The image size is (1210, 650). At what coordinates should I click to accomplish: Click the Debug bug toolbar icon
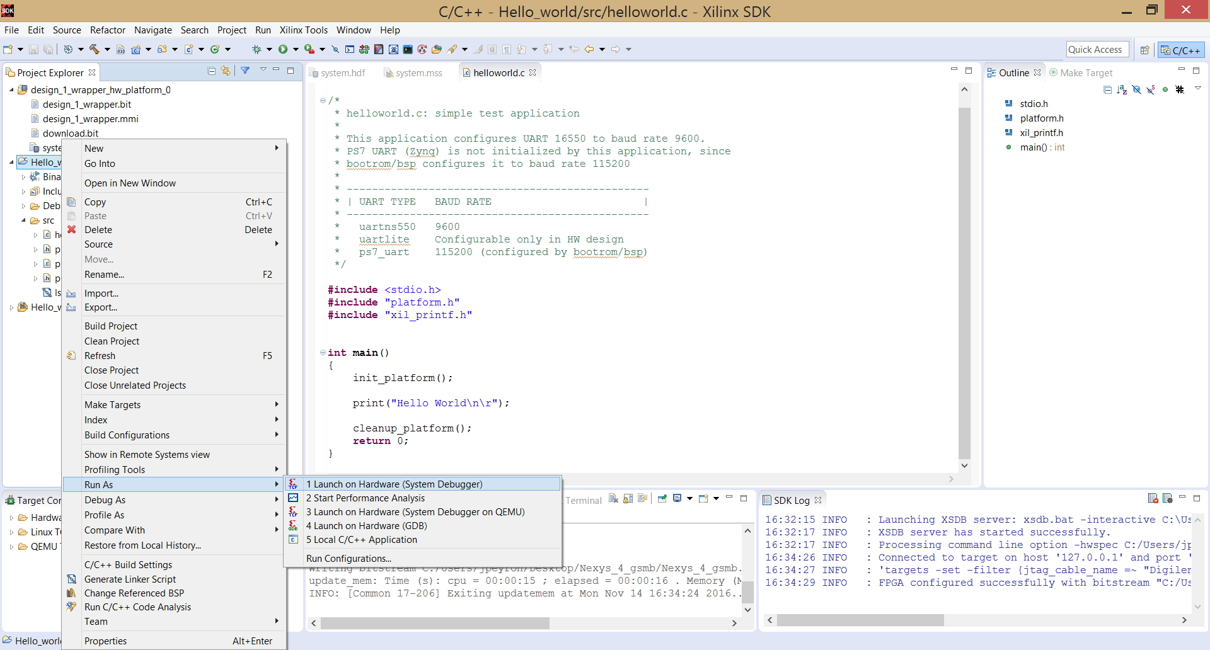pyautogui.click(x=256, y=49)
